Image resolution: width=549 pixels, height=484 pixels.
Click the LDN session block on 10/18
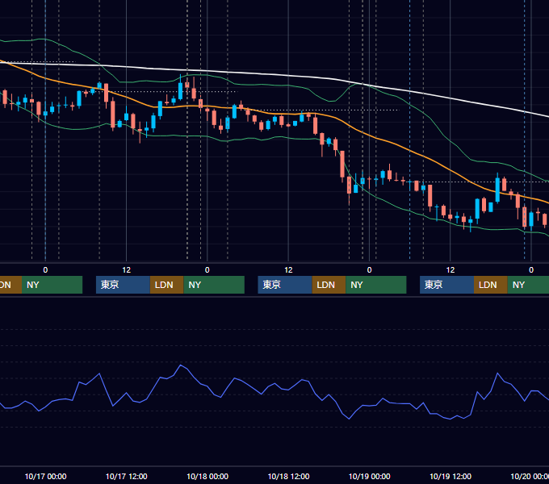(x=329, y=285)
